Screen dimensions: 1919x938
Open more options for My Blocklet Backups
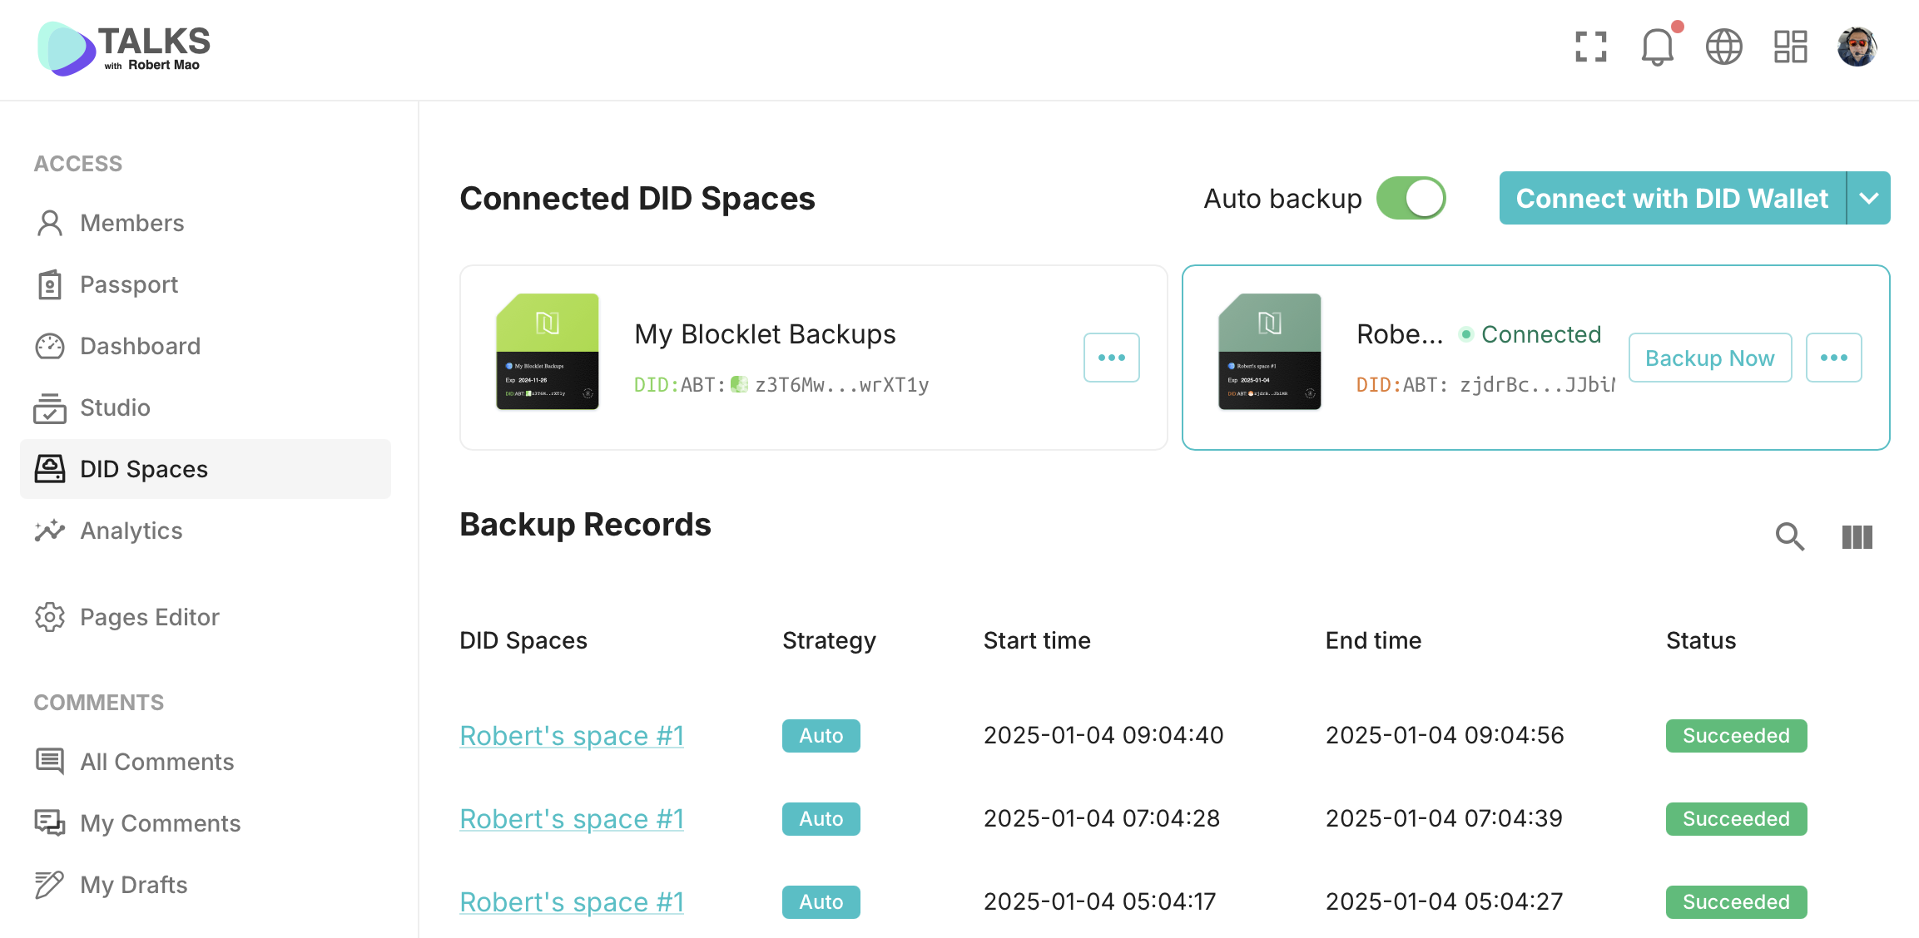click(1111, 358)
